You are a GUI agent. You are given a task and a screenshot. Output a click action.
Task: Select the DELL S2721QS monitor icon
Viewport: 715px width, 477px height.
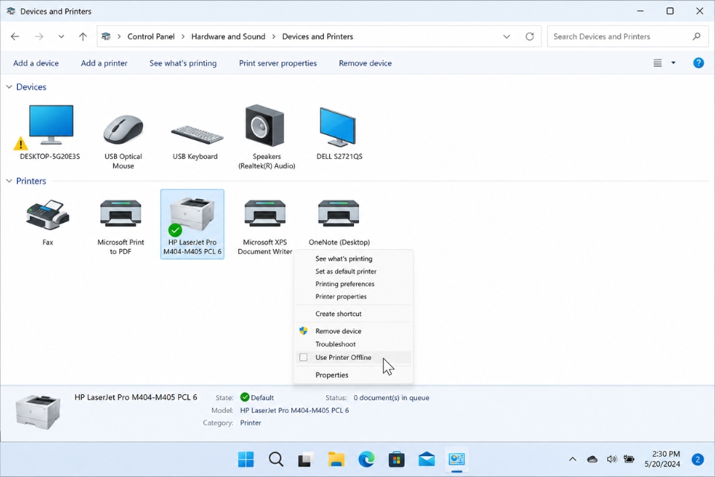tap(338, 127)
